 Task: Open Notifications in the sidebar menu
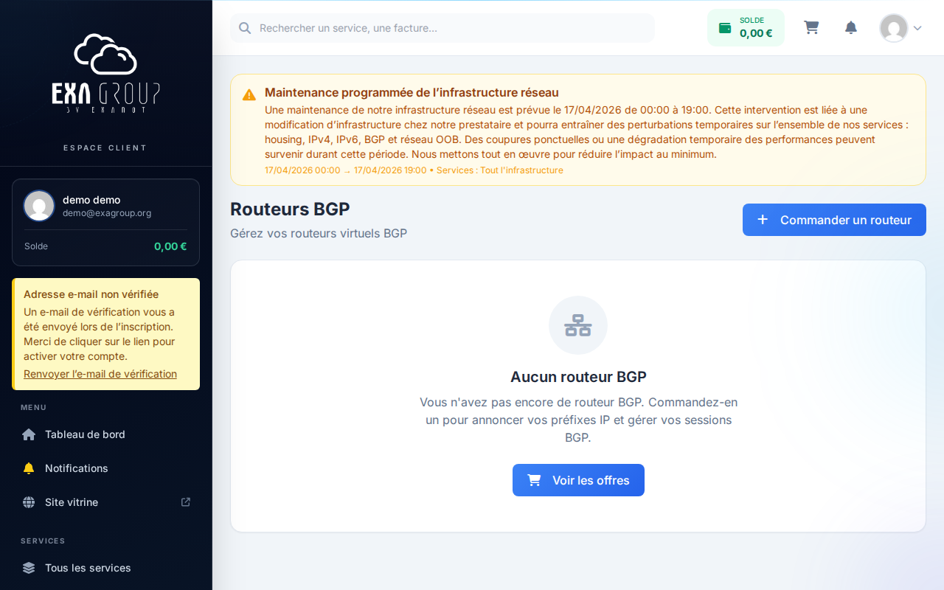pos(106,468)
